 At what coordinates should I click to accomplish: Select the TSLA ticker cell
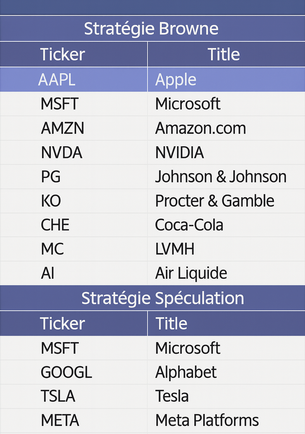pyautogui.click(x=58, y=396)
